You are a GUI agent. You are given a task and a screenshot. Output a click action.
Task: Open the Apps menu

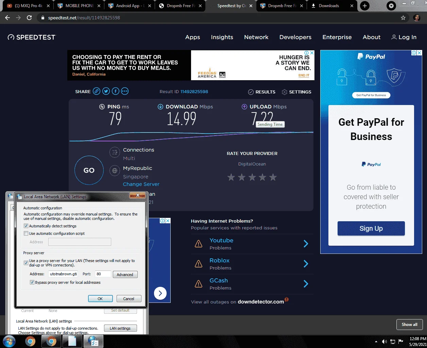(x=192, y=37)
